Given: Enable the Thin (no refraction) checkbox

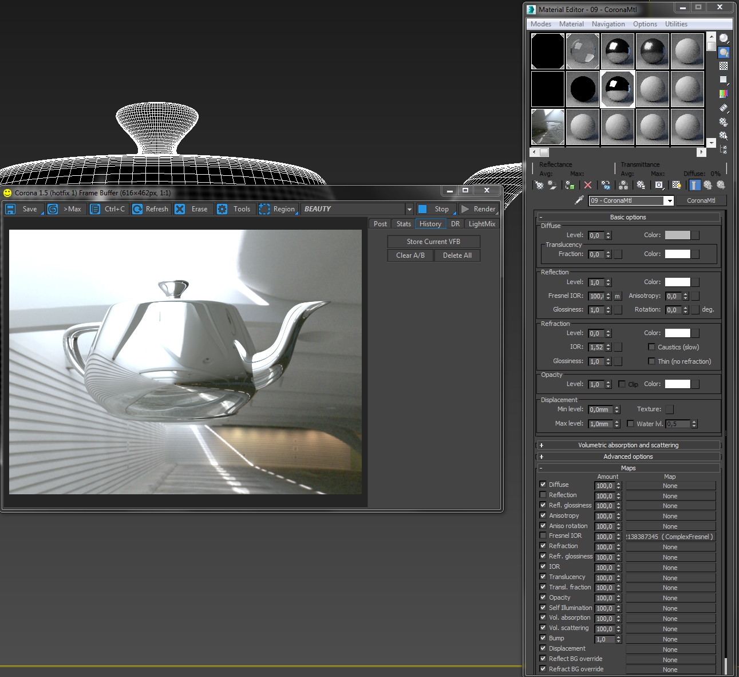Looking at the screenshot, I should click(x=651, y=361).
